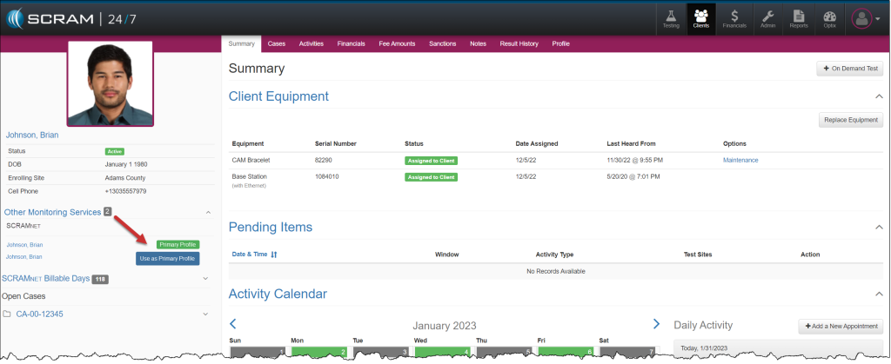Click the On Demand Test button
891x364 pixels.
coord(850,69)
